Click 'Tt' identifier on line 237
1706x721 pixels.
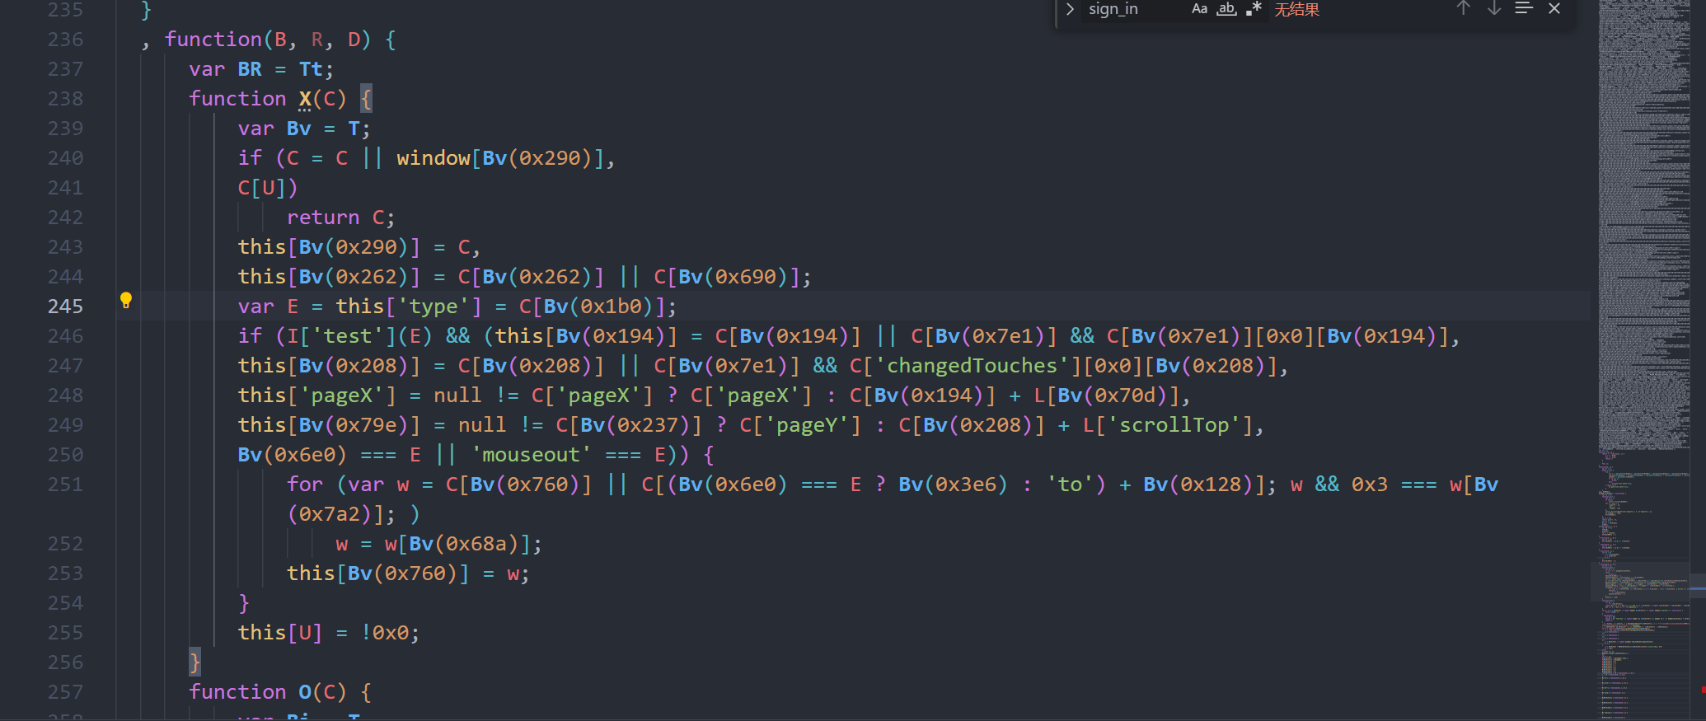point(311,69)
